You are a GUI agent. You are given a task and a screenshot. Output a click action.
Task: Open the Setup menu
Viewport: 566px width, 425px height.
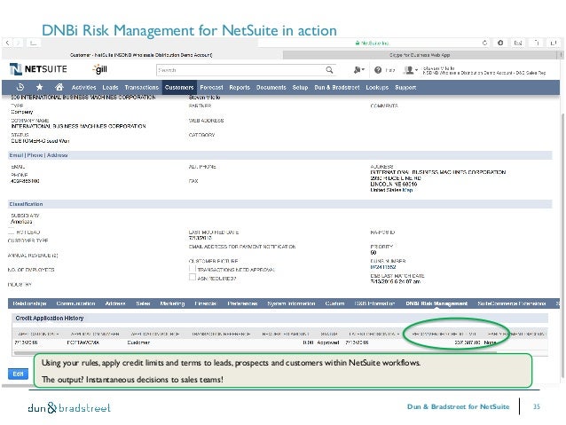click(x=300, y=87)
